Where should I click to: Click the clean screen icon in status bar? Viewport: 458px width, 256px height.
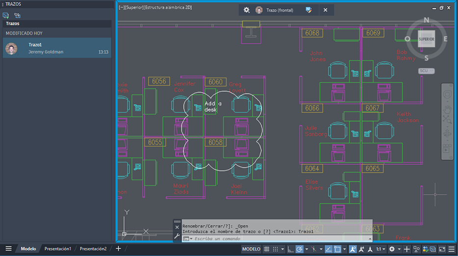[x=442, y=249]
